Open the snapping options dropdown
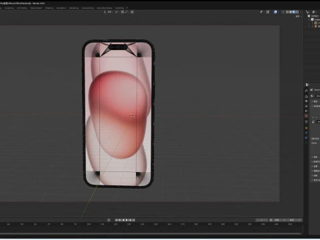This screenshot has width=320, height=240. tap(127, 12)
